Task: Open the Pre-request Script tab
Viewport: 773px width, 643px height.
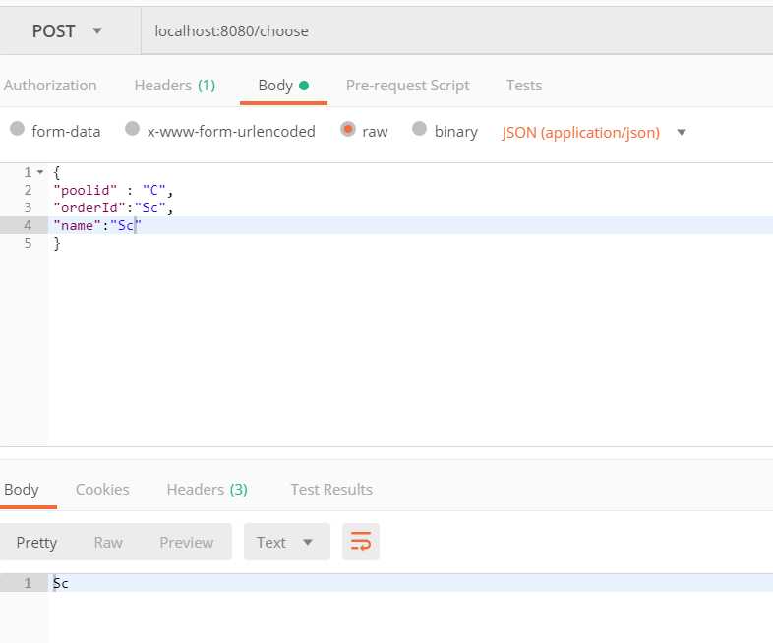Action: click(x=407, y=86)
